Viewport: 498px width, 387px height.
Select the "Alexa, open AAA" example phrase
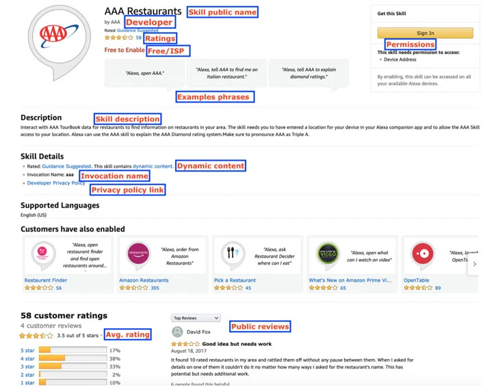[145, 73]
